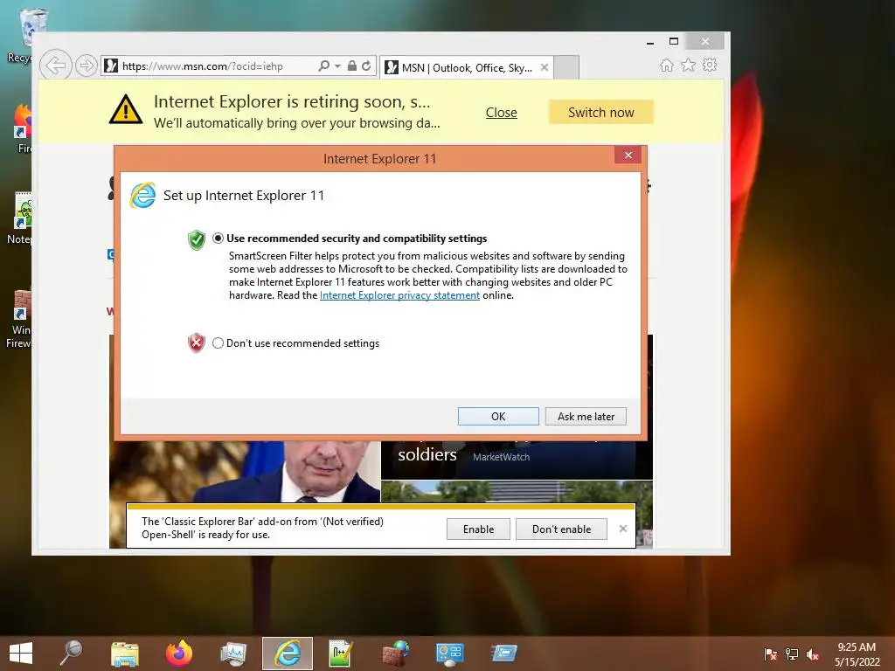This screenshot has height=671, width=895.
Task: Open a new blank tab
Action: (x=566, y=67)
